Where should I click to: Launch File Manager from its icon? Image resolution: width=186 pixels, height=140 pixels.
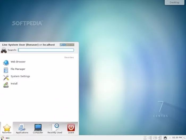[6, 70]
